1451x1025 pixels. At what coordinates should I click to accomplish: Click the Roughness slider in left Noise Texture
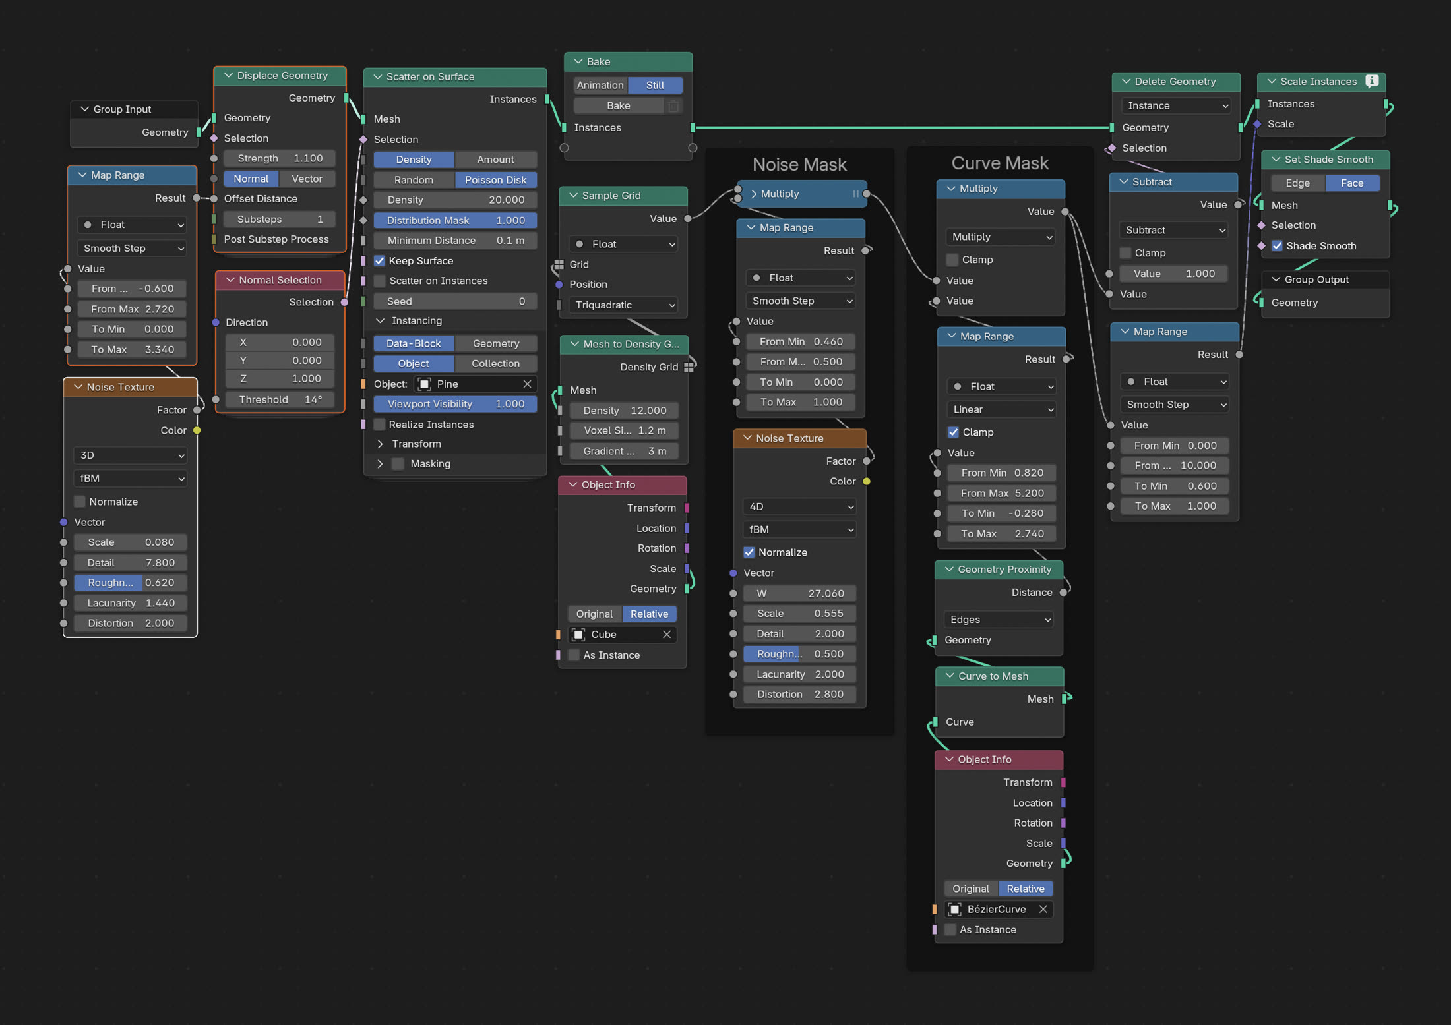coord(130,583)
